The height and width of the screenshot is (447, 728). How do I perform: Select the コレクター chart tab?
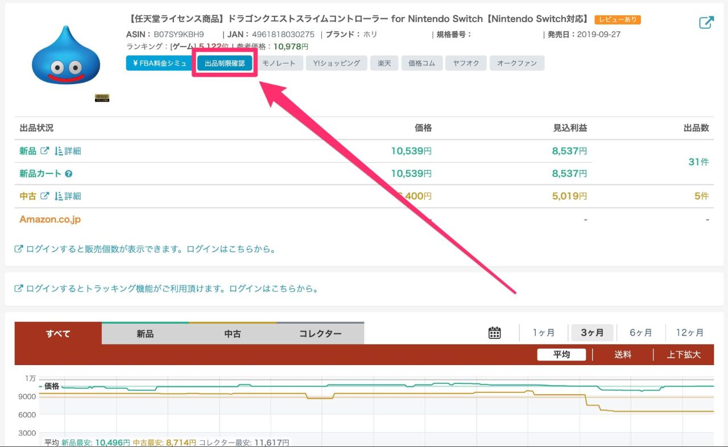click(320, 333)
